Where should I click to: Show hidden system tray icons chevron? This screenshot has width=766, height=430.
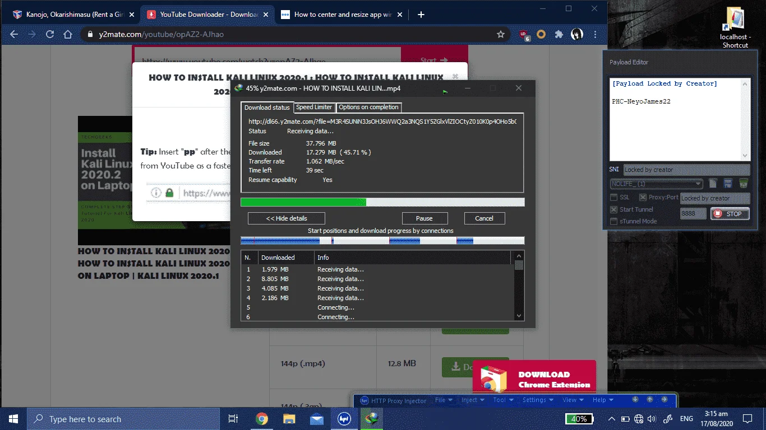coord(612,418)
